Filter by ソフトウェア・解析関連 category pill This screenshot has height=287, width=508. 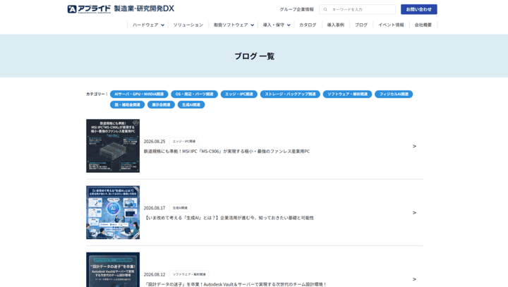pyautogui.click(x=347, y=94)
